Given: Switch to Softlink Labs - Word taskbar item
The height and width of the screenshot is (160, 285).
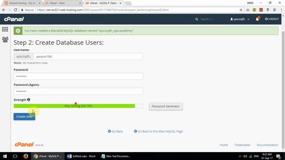Looking at the screenshot, I should tap(81, 156).
